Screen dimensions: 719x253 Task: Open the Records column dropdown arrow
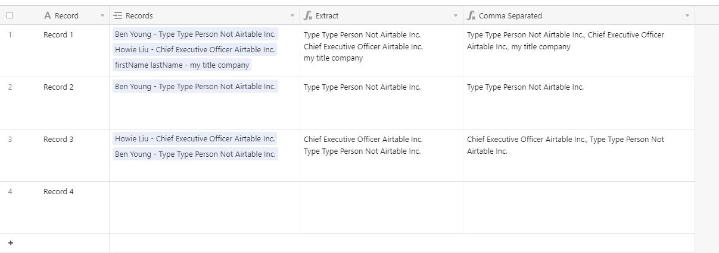pyautogui.click(x=292, y=16)
